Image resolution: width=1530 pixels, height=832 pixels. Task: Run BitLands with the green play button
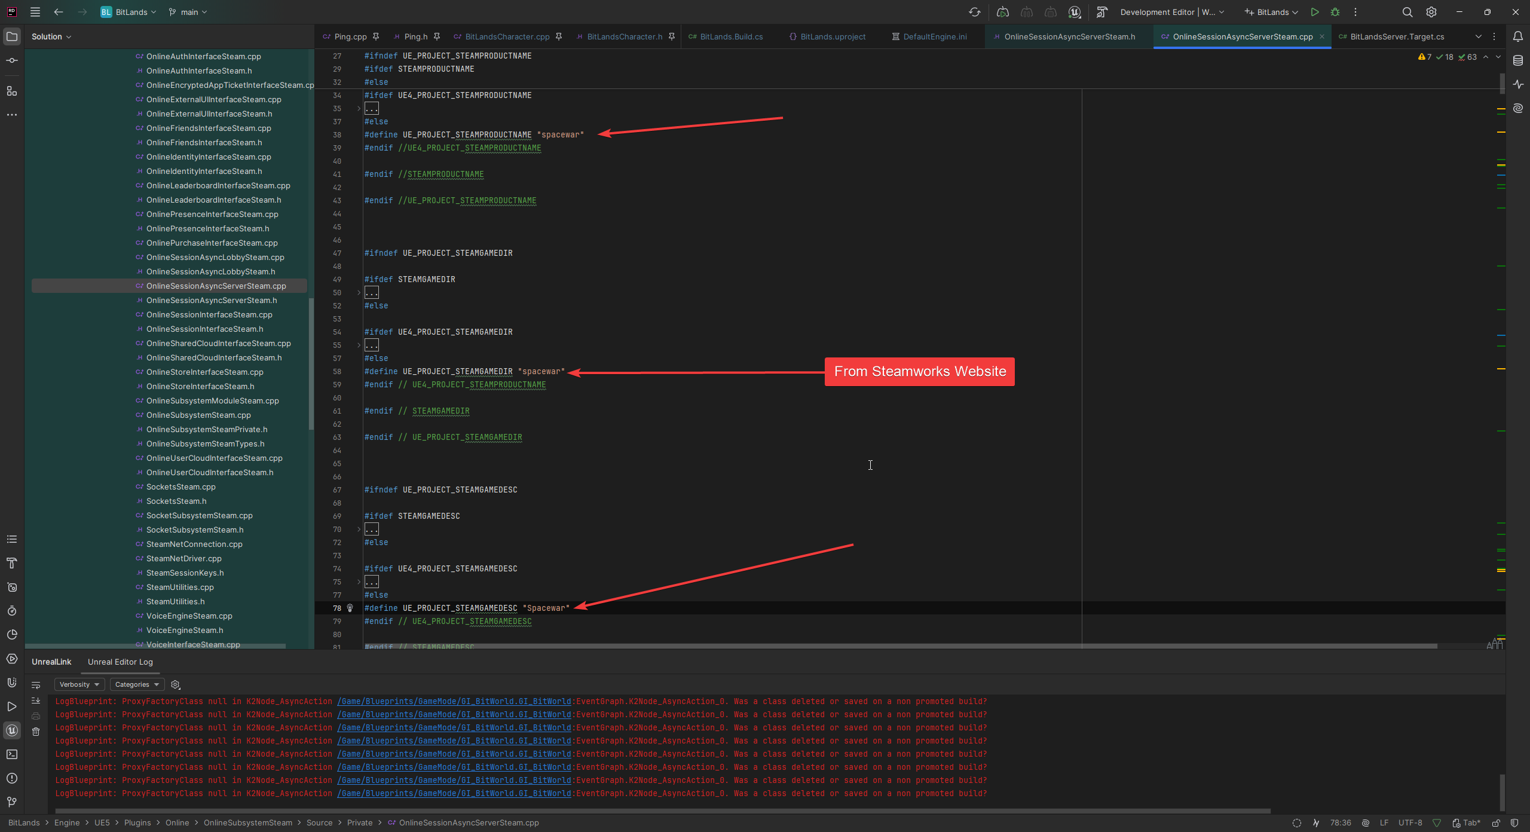tap(1314, 12)
